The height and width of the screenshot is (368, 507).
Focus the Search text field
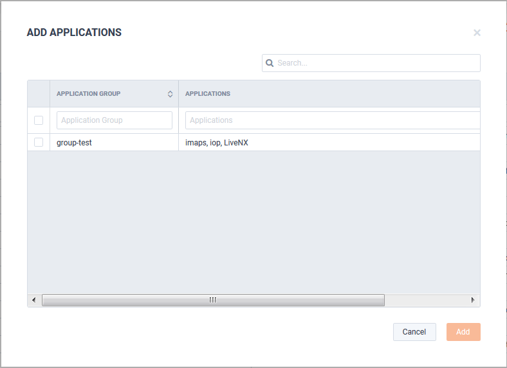coord(371,63)
